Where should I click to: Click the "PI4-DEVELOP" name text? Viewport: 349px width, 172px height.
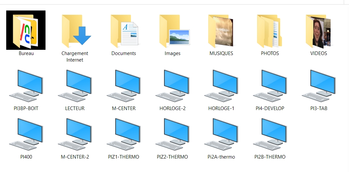click(x=270, y=108)
